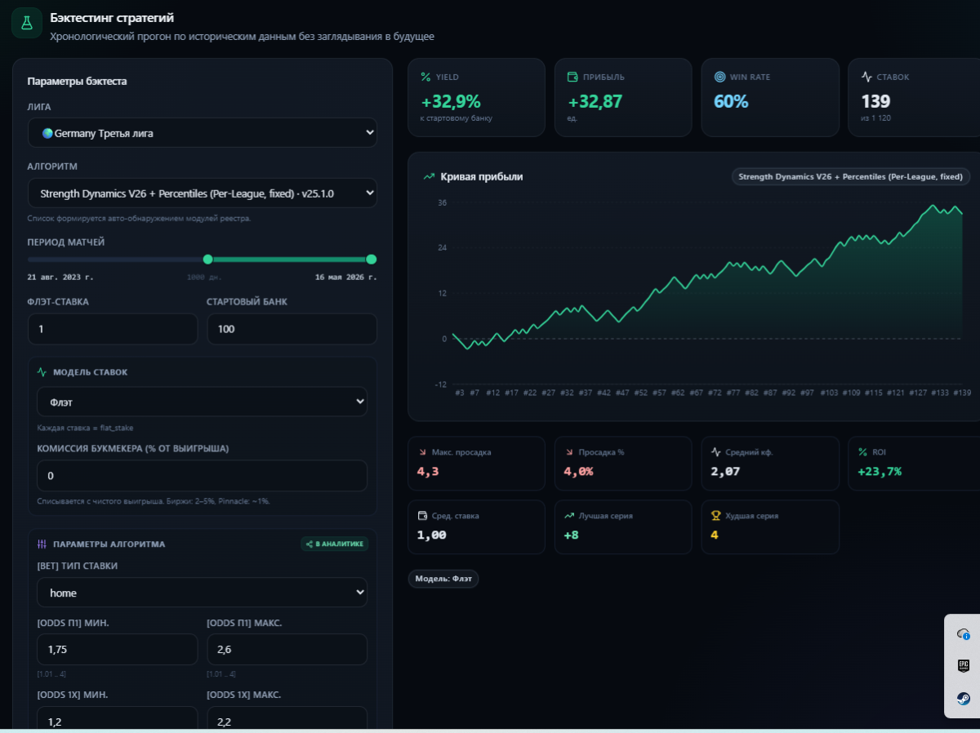Click the target icon beside Win Rate
Viewport: 980px width, 733px height.
click(x=719, y=77)
